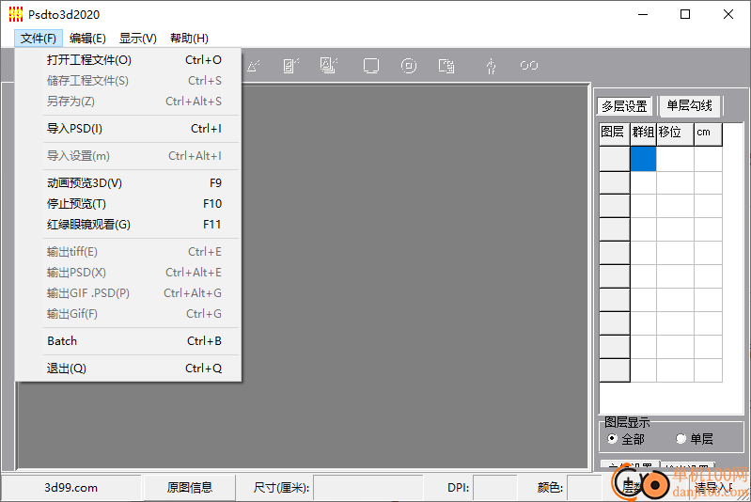Select the 全部 layer display radio button

tap(613, 439)
